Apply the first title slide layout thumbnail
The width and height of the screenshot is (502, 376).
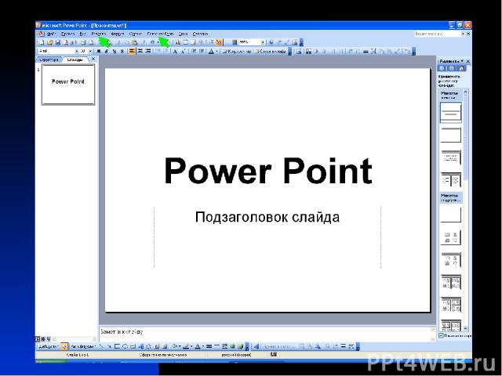(x=451, y=112)
